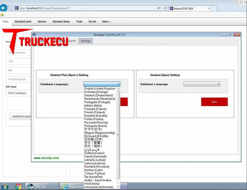
Task: Choose Русский (Россия) from language list
Action: pos(100,122)
